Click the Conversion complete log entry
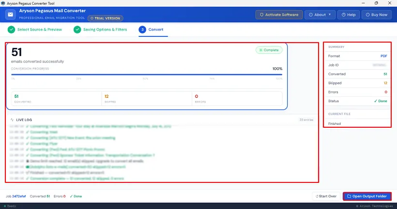The height and width of the screenshot is (209, 397). click(75, 179)
